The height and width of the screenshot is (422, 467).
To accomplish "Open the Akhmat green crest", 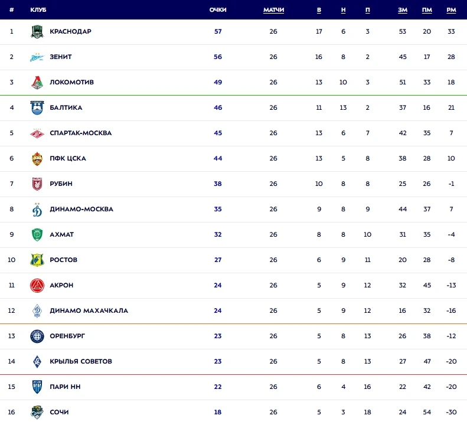I will point(37,235).
